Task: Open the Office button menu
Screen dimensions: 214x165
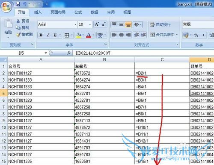Action: click(x=6, y=7)
